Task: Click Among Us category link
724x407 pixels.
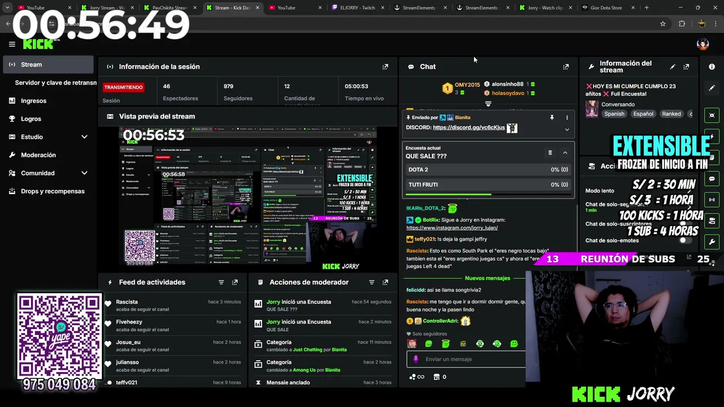Action: (x=303, y=370)
